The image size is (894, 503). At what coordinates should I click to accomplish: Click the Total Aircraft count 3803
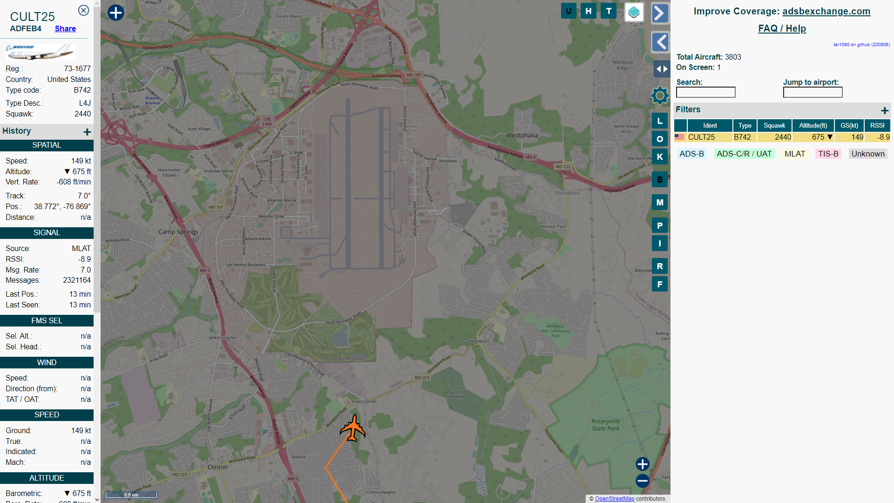point(733,57)
